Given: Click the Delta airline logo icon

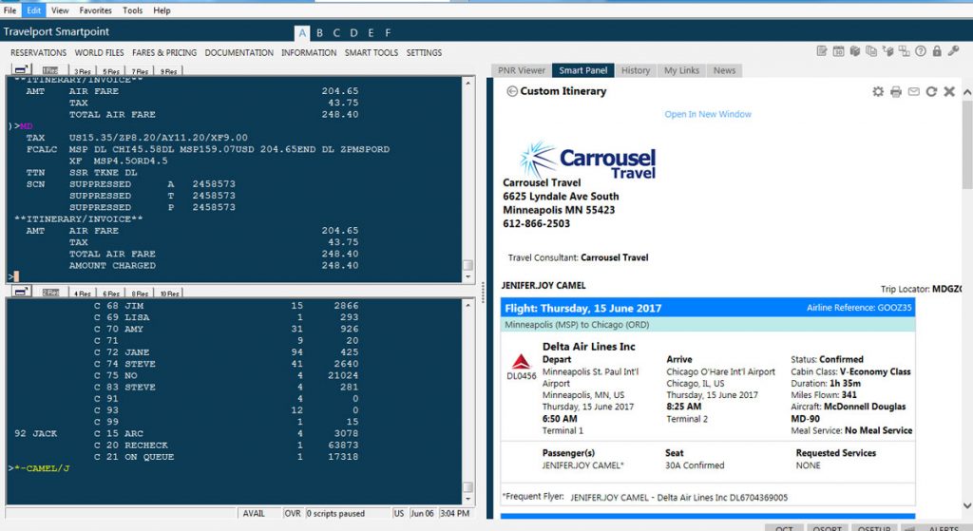Looking at the screenshot, I should pos(521,362).
